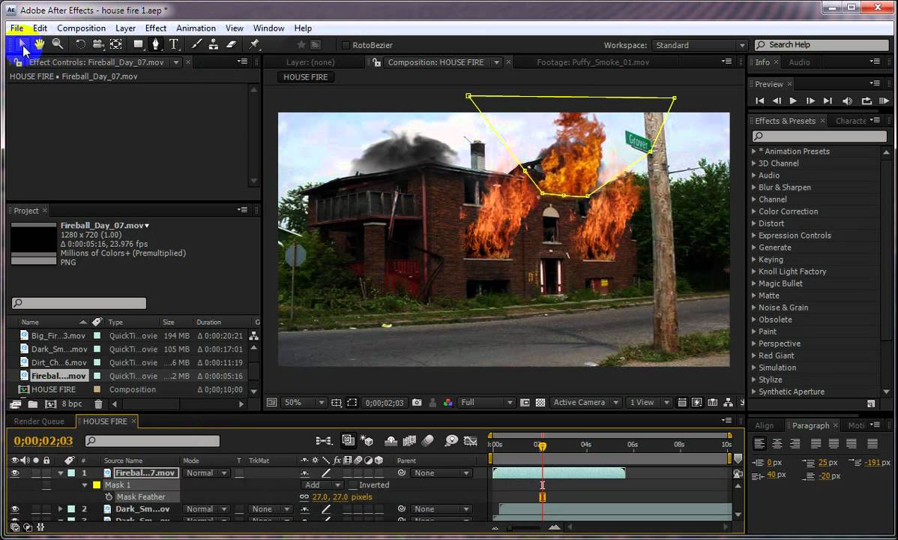898x540 pixels.
Task: Click the play button in Preview panel
Action: coord(793,101)
